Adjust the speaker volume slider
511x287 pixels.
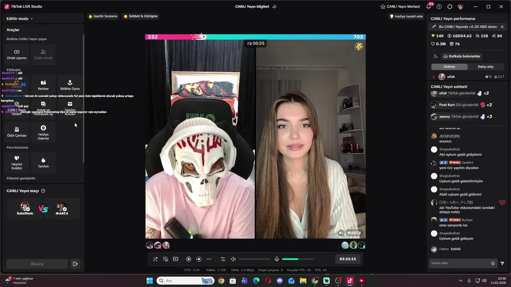(255, 259)
